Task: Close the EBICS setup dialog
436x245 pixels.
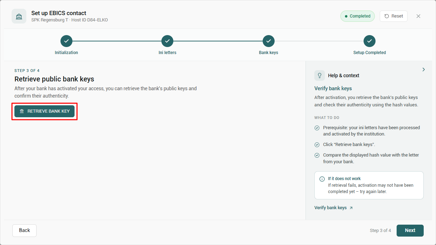Action: click(x=418, y=16)
